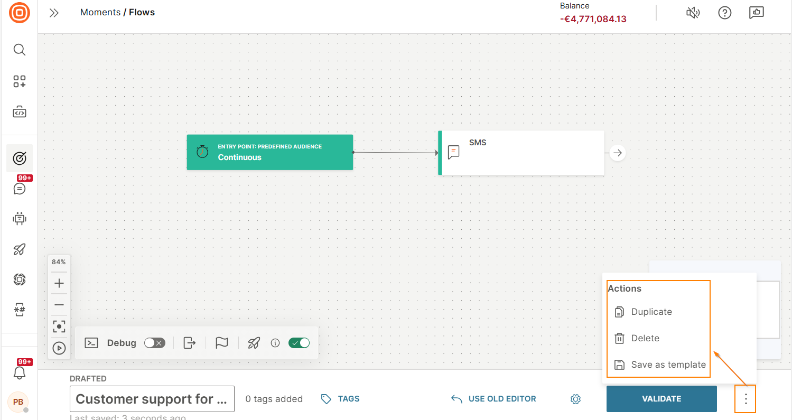The width and height of the screenshot is (792, 420).
Task: Click the flow name input field
Action: (x=152, y=399)
